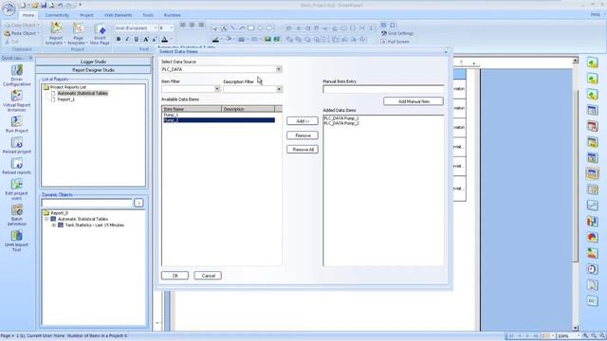The image size is (607, 341).
Task: Click the Add Manual Item button
Action: (x=414, y=101)
